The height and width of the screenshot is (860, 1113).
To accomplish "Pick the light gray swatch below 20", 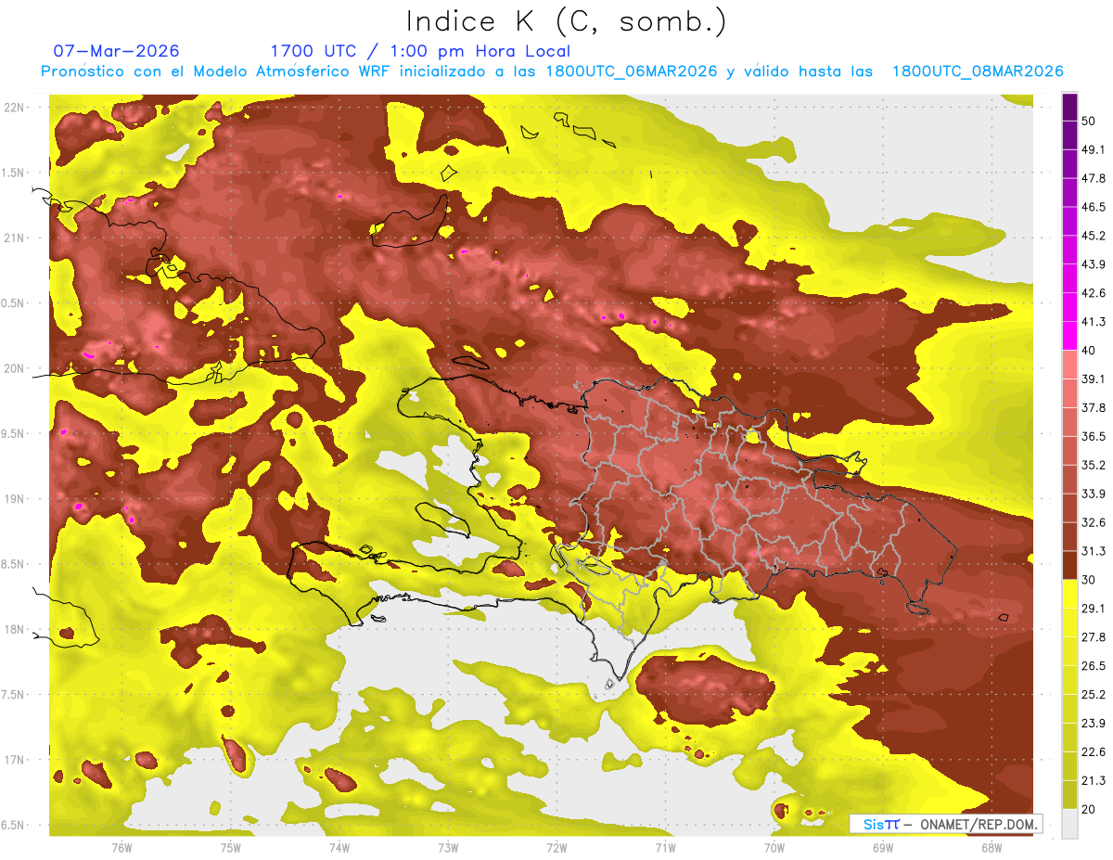I will click(x=1069, y=824).
